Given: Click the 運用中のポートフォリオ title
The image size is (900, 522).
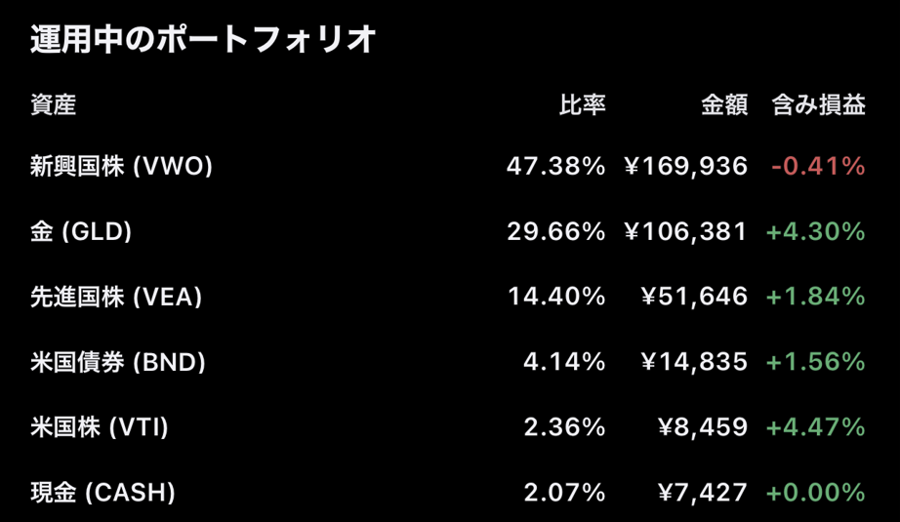Looking at the screenshot, I should (x=203, y=40).
